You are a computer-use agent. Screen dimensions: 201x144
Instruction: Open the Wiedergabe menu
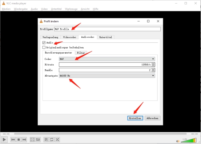click(x=21, y=9)
